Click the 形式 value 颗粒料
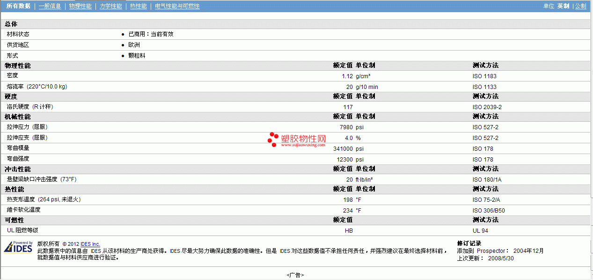 [137, 55]
